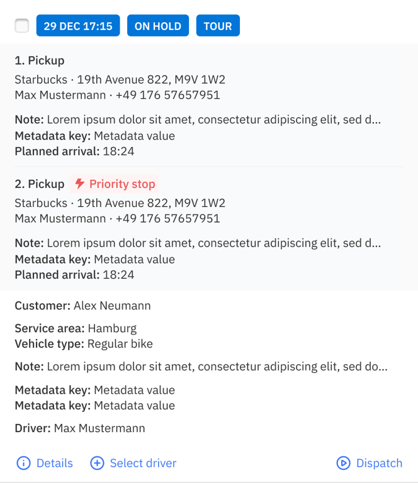Select the Priority stop label

122,184
